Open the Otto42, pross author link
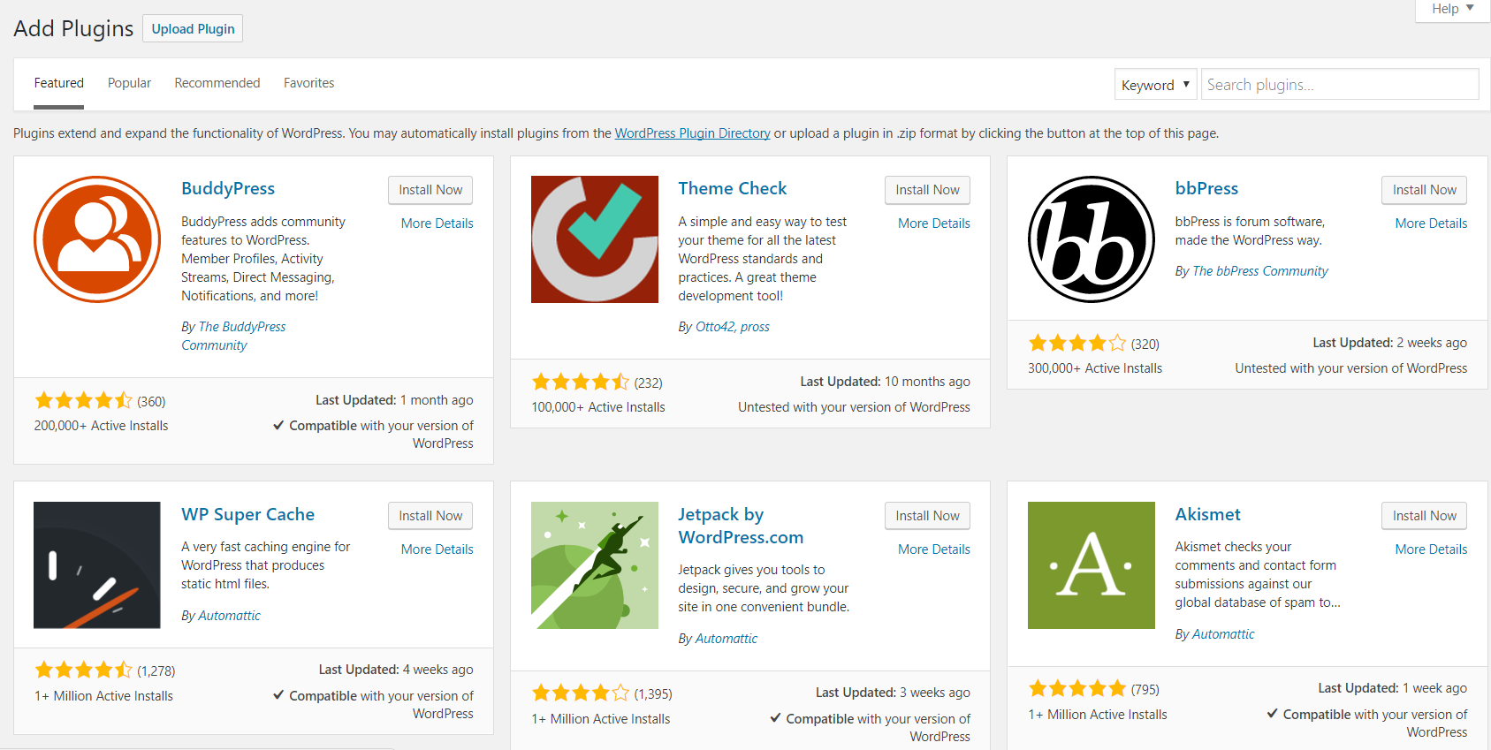Viewport: 1491px width, 750px height. 732,327
